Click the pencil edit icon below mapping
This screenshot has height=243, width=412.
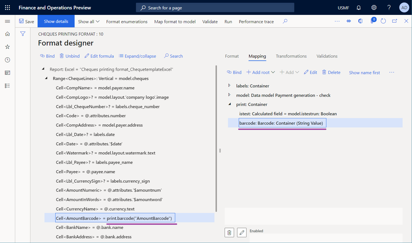[x=242, y=233]
